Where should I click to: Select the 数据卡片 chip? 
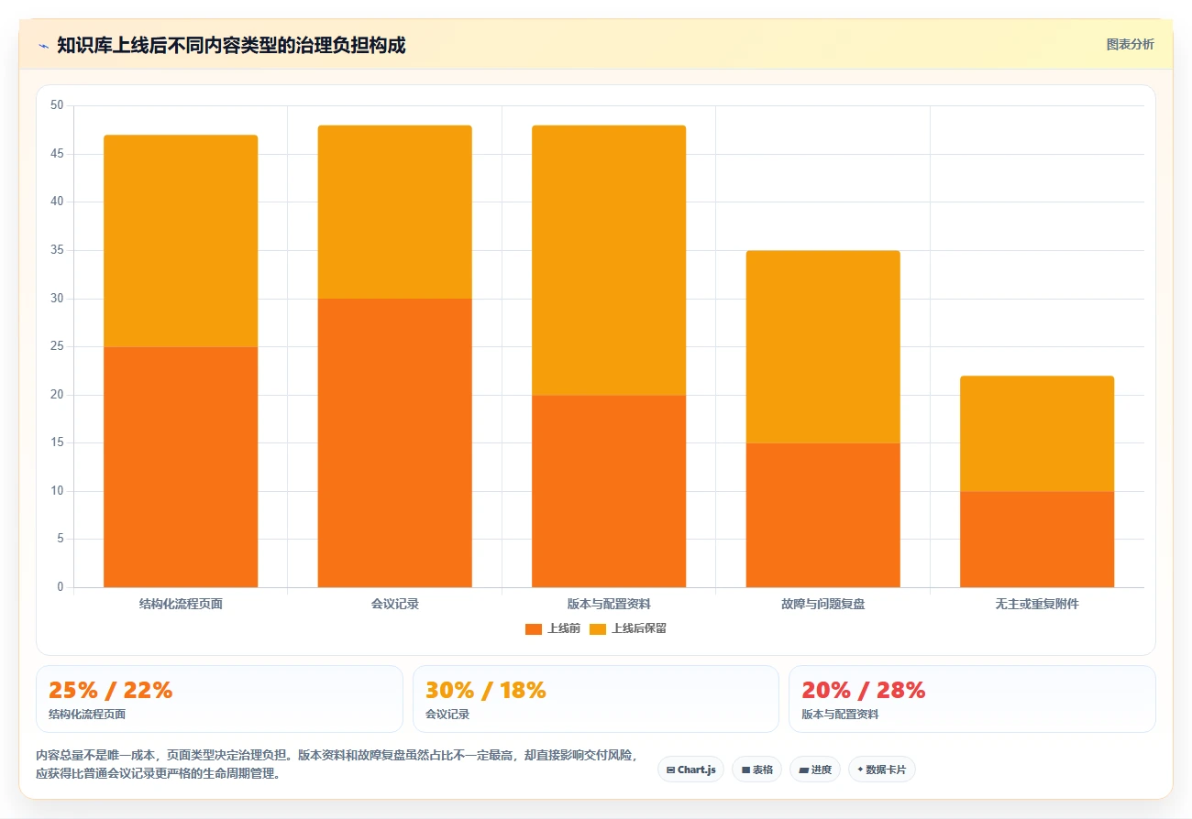pos(881,770)
